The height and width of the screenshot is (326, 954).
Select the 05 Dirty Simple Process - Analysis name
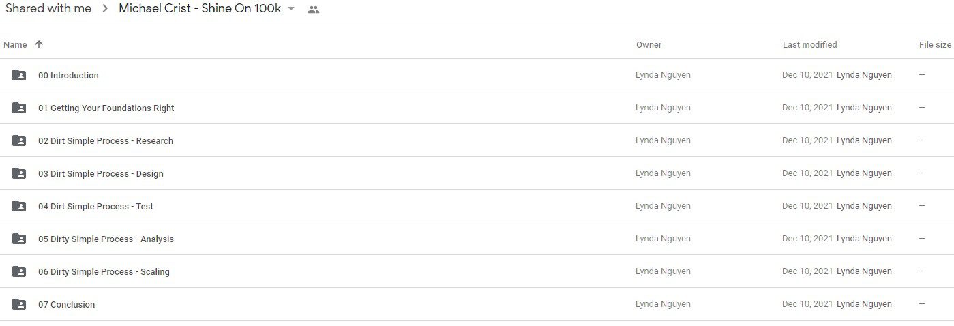(106, 239)
